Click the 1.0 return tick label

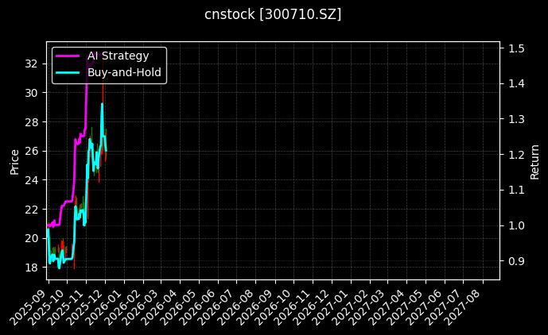point(516,225)
